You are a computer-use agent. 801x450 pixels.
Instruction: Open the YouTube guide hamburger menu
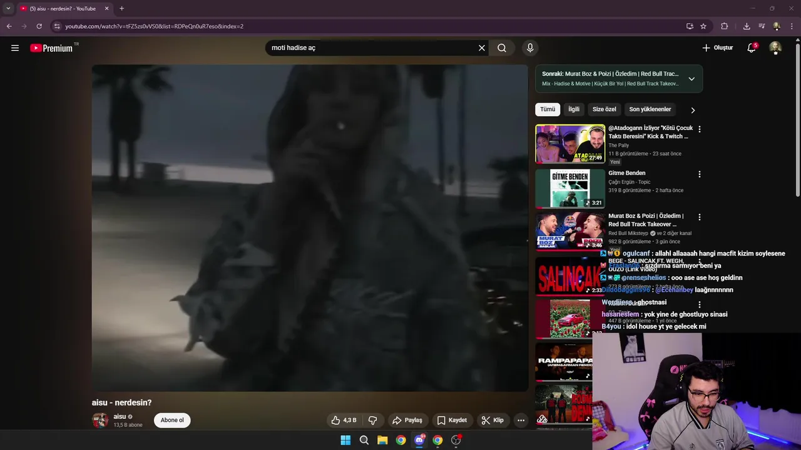click(15, 48)
